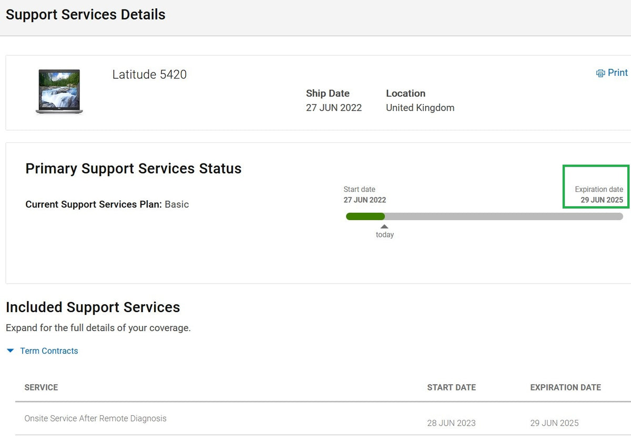Click the grey remaining portion of the support timeline
631x443 pixels.
(504, 216)
